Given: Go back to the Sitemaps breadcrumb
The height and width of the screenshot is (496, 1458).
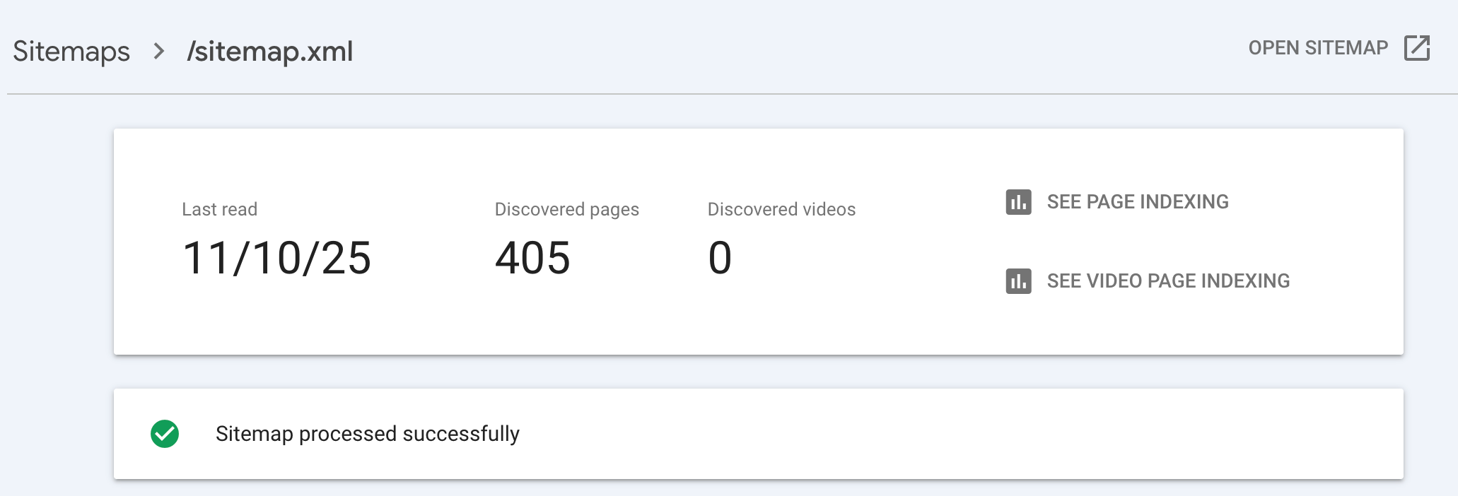Looking at the screenshot, I should (x=71, y=52).
